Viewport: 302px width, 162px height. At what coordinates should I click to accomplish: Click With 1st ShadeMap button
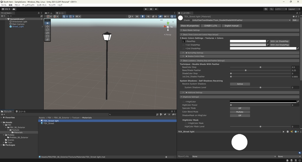click(x=279, y=41)
